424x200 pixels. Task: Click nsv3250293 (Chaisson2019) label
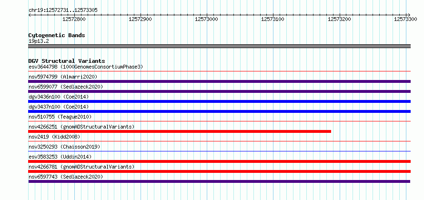click(x=64, y=147)
